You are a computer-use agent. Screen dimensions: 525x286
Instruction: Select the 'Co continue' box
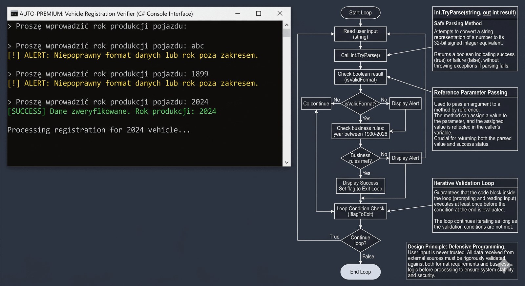316,104
